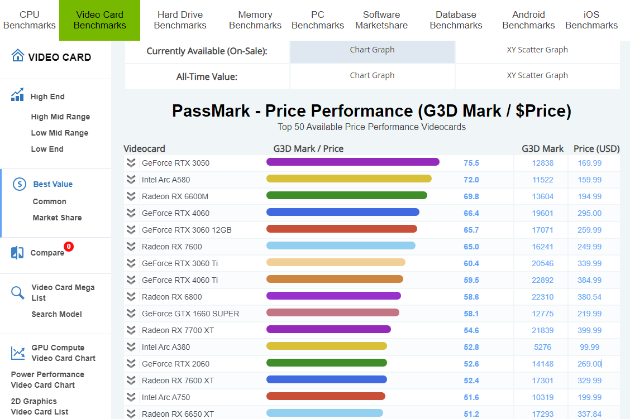
Task: Click the G3D Mark column header
Action: [542, 148]
